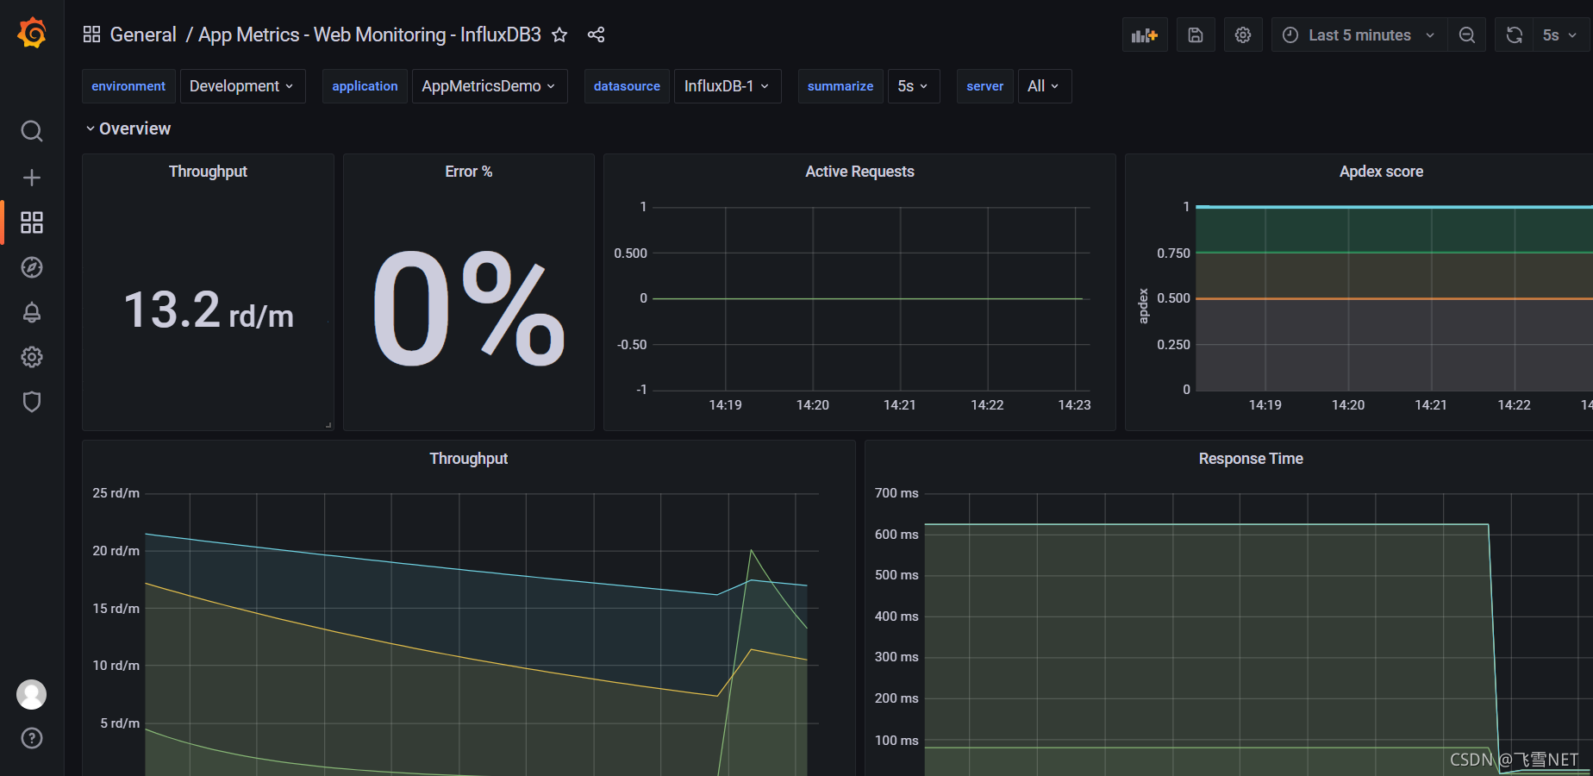Open the 5s auto-refresh interval dropdown
Image resolution: width=1593 pixels, height=776 pixels.
click(x=1560, y=35)
